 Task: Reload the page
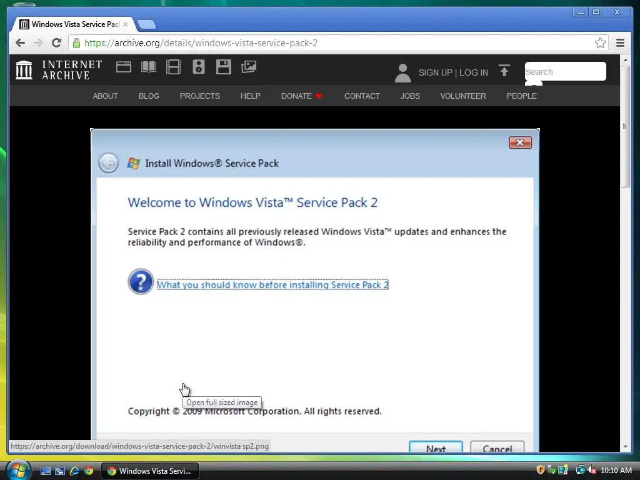pos(56,43)
